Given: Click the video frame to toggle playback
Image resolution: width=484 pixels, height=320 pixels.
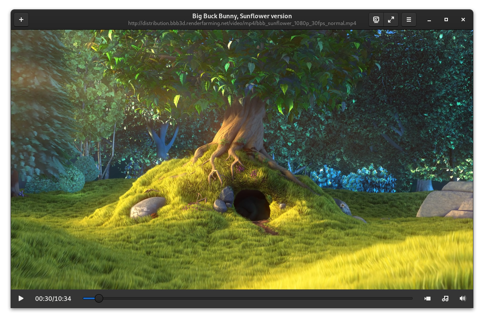Looking at the screenshot, I should point(242,160).
